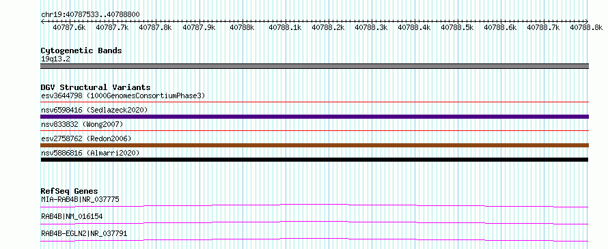
Task: Open variant esv3644798 (1000GenomesConsortiumPhase3) label
Action: pos(123,96)
